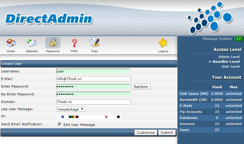Open the Password padlock icon
244x144 pixels.
tap(53, 43)
